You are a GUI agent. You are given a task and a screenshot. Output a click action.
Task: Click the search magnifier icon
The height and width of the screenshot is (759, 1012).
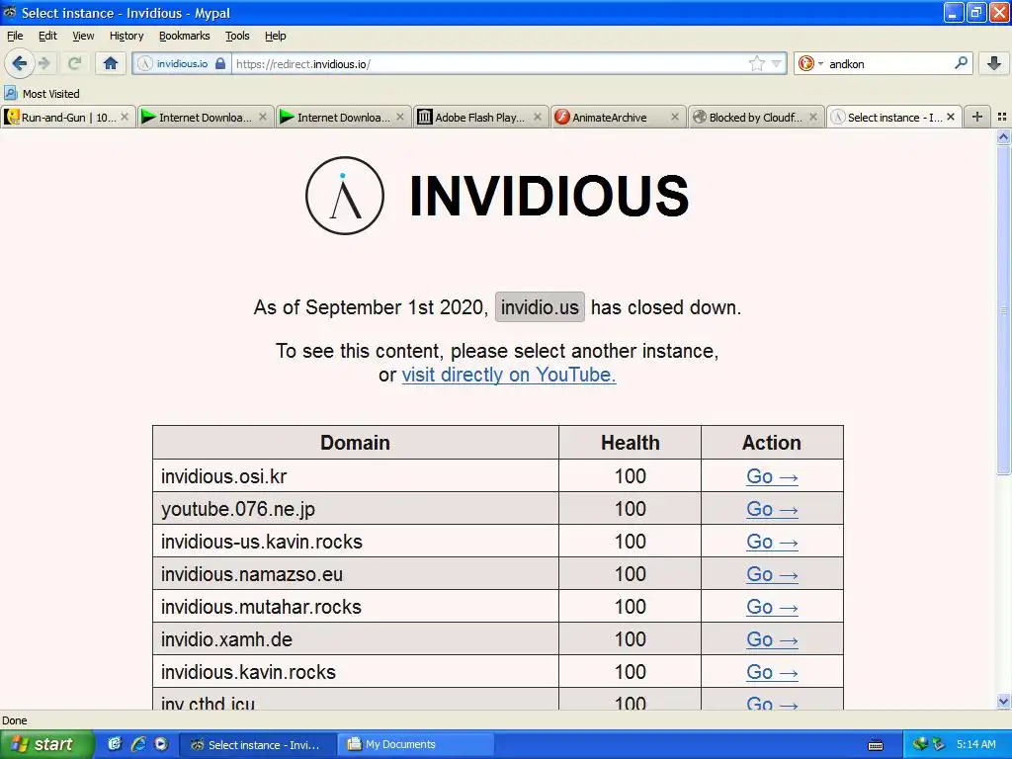click(x=961, y=63)
